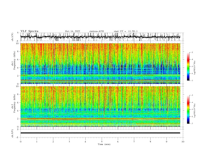Click the ch.1 voltage waveform trace
Image resolution: width=206 pixels, height=159 pixels.
coord(100,37)
